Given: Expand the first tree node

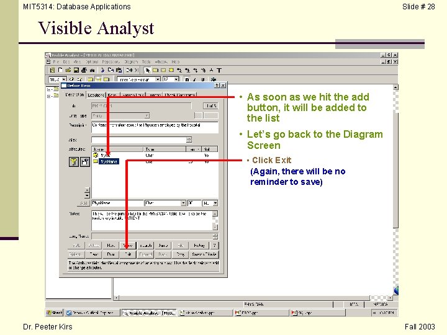Looking at the screenshot, I should coord(49,89).
